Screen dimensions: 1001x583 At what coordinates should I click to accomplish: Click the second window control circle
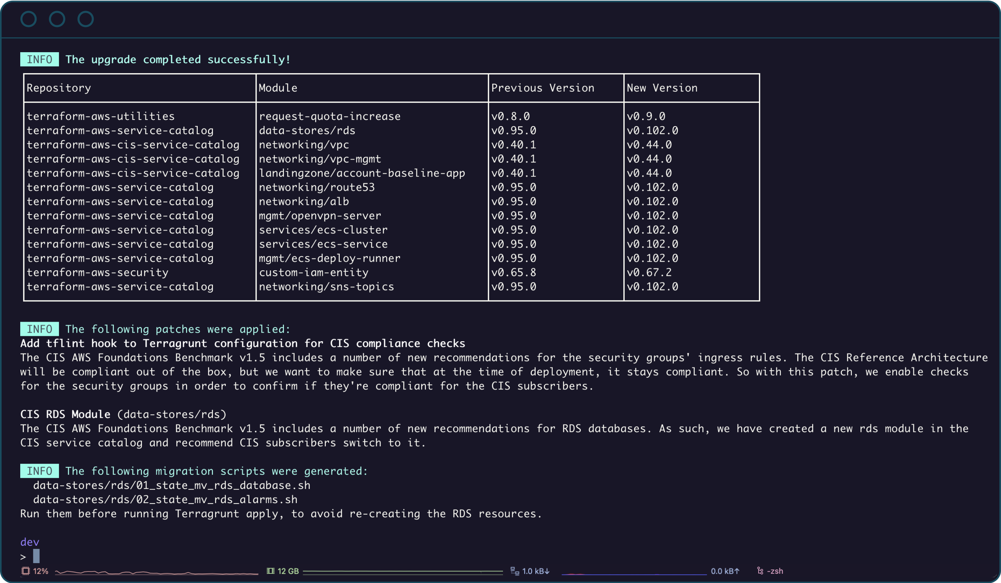[x=57, y=19]
